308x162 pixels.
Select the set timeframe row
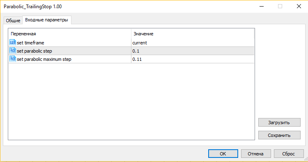(131, 43)
